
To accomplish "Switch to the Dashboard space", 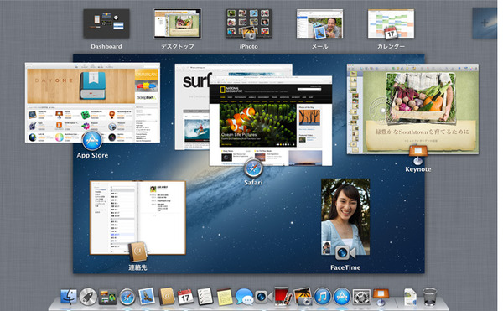I will [106, 23].
